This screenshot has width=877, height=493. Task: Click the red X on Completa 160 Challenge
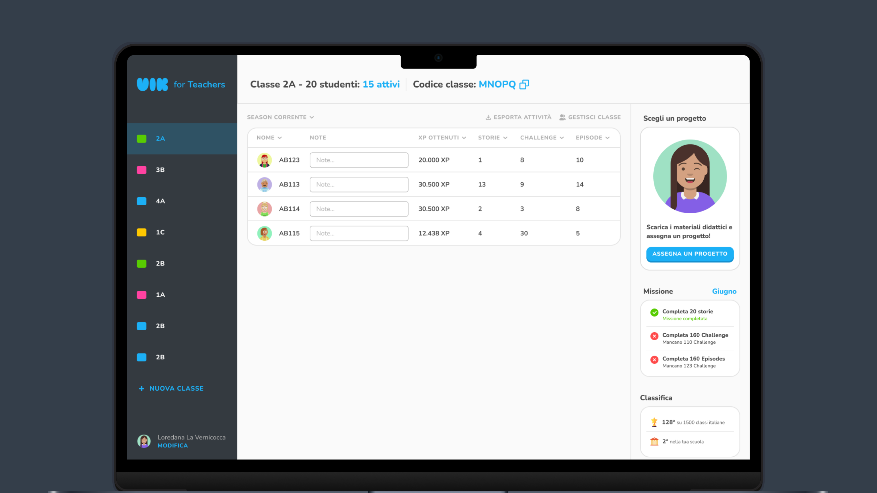(654, 336)
